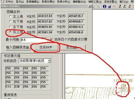Close the map sheet control point dialog
This screenshot has width=135, height=99.
click(90, 6)
